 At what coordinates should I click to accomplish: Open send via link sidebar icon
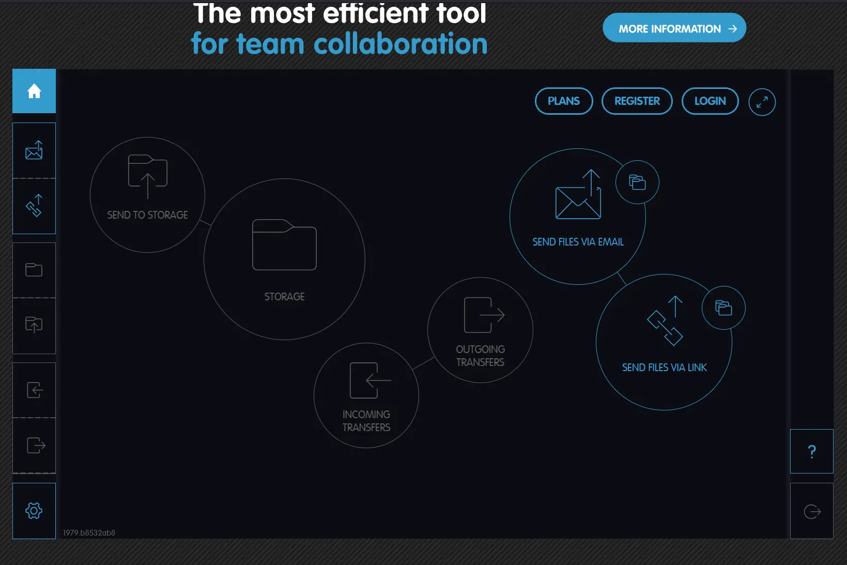(x=34, y=206)
